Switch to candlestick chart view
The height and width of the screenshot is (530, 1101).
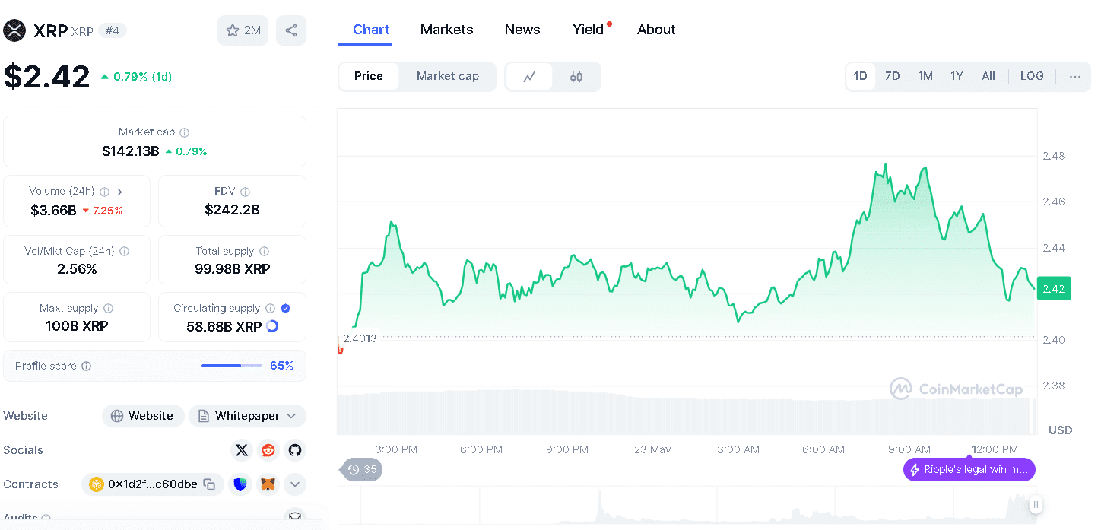coord(576,77)
